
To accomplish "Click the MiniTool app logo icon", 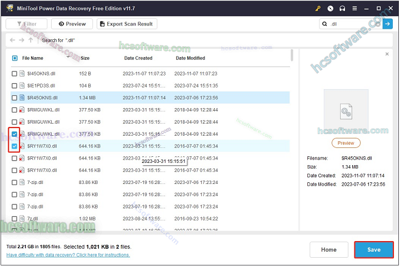I will click(9, 8).
